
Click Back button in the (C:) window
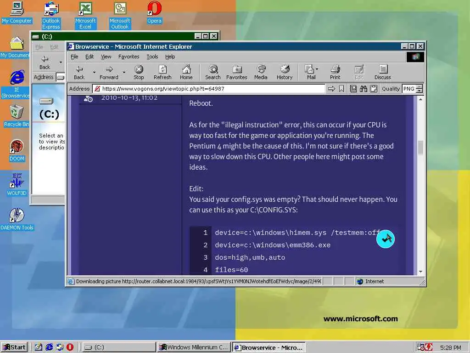coord(45,63)
